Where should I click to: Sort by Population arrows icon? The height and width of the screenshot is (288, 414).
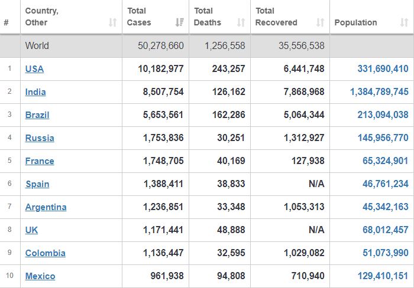(x=404, y=22)
